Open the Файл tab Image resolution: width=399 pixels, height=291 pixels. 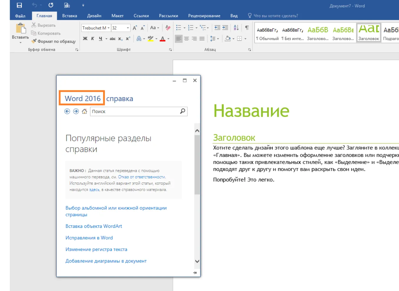(x=20, y=16)
